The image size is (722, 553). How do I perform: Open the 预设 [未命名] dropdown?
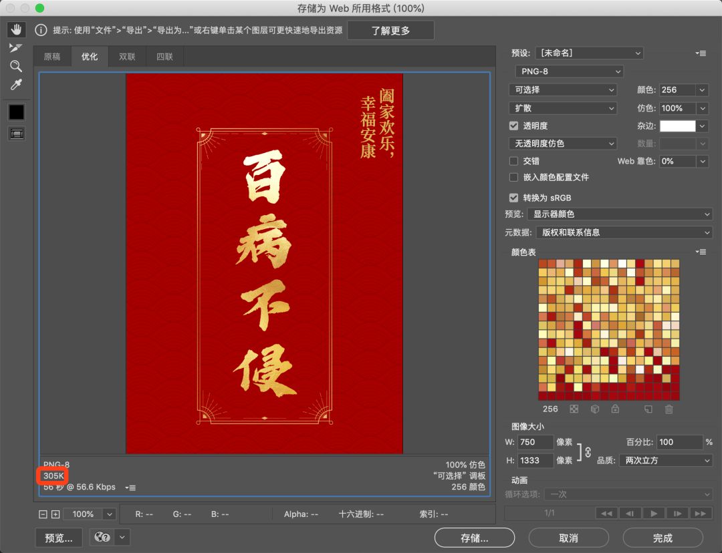[x=588, y=53]
